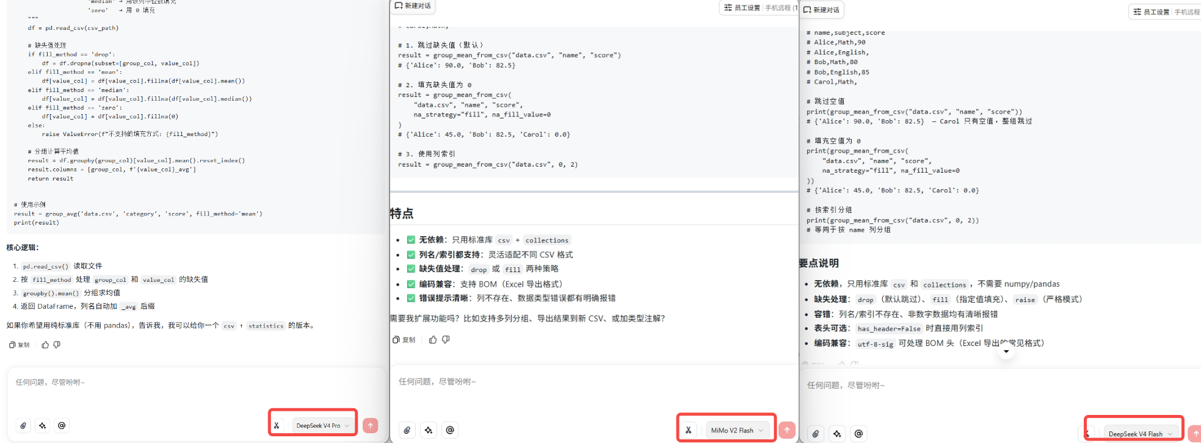
Task: Click the @ mention icon in DeepSeek V4 Flash panel
Action: pyautogui.click(x=858, y=434)
